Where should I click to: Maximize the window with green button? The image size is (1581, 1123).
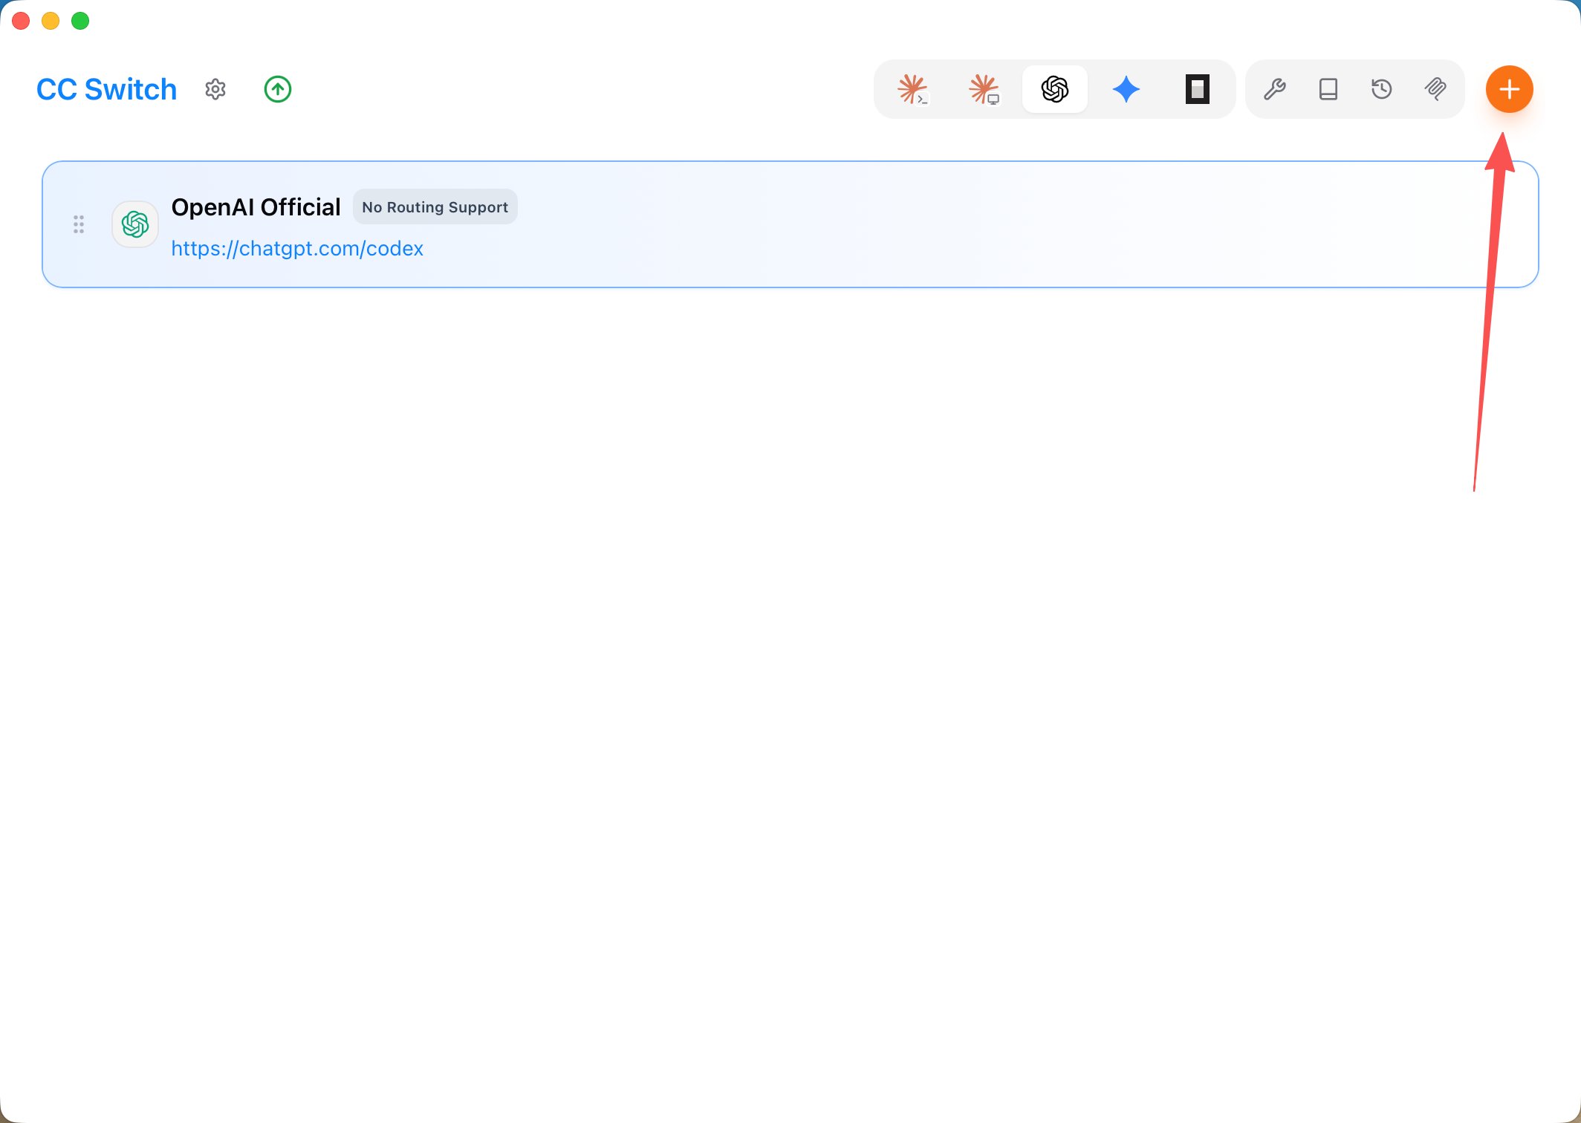(x=80, y=21)
